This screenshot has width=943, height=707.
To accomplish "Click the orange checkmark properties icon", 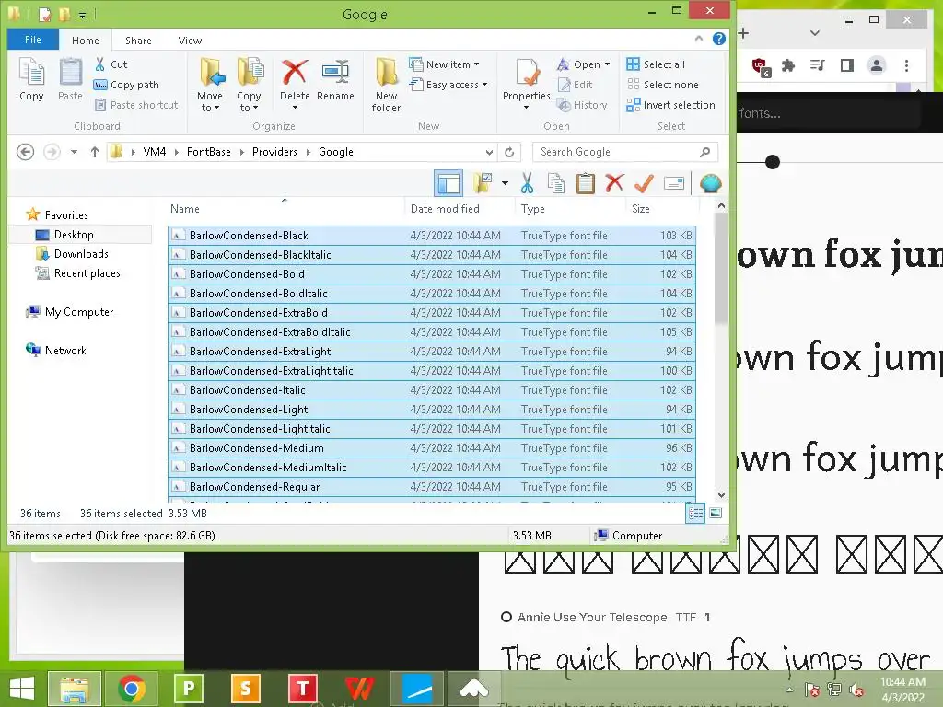I will click(644, 183).
